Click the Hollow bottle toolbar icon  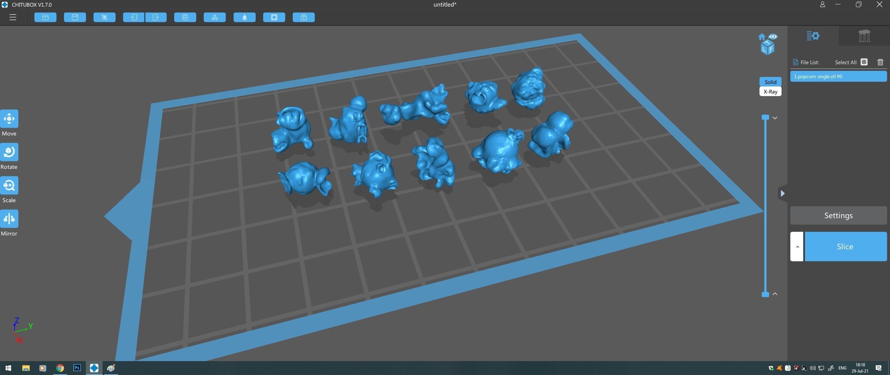point(244,17)
